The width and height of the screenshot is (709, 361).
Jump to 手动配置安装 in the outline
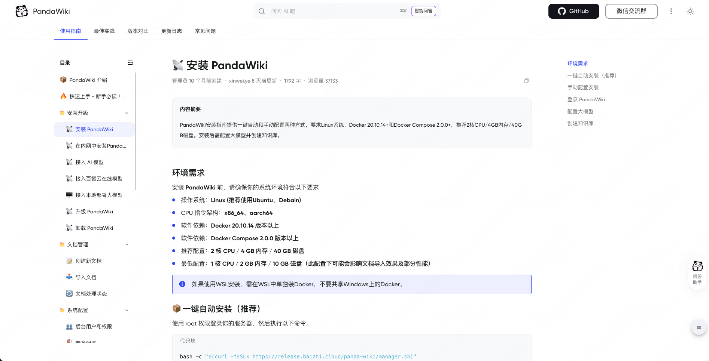(x=583, y=87)
